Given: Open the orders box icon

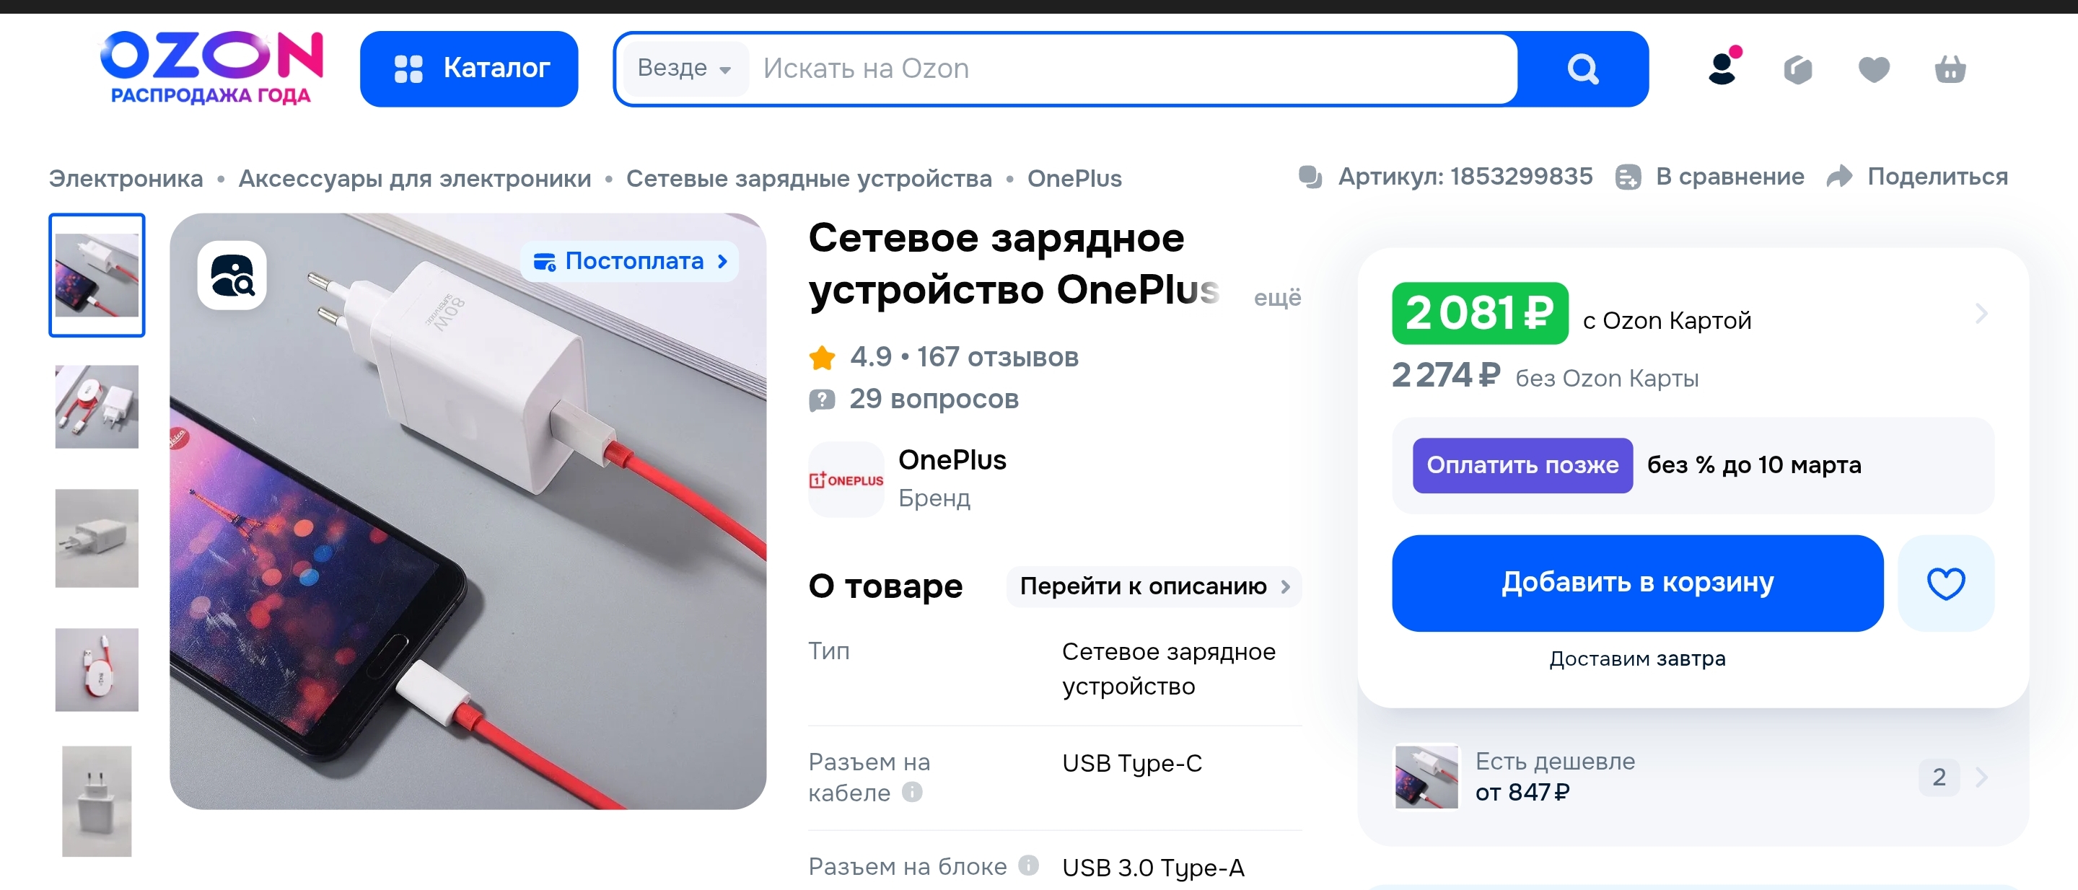Looking at the screenshot, I should pos(1797,70).
